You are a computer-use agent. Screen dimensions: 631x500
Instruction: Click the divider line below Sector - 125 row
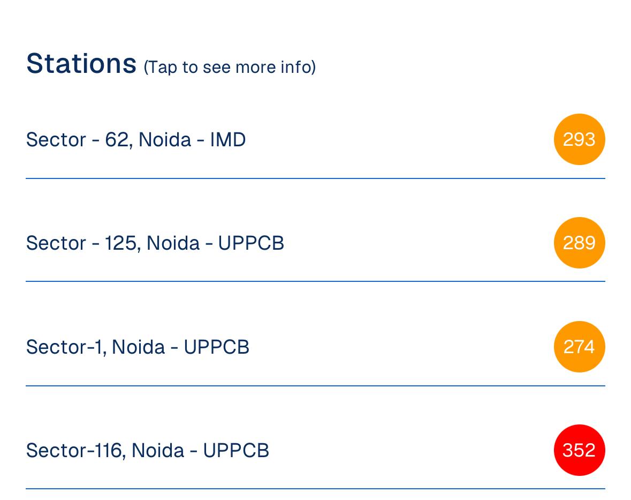pyautogui.click(x=315, y=281)
